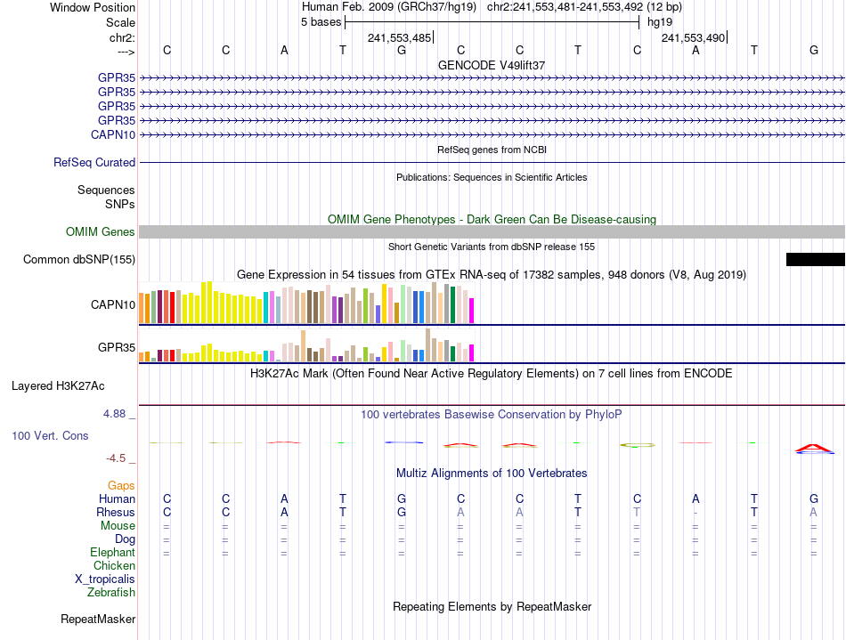The image size is (846, 640).
Task: Click the Layered H3K27Ac track label
Action: pos(58,386)
